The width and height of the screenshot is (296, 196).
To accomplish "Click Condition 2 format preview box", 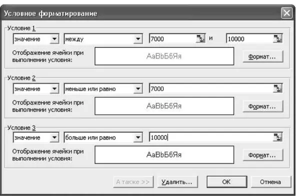I will [164, 106].
